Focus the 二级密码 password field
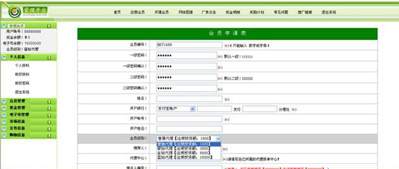 [x=187, y=78]
